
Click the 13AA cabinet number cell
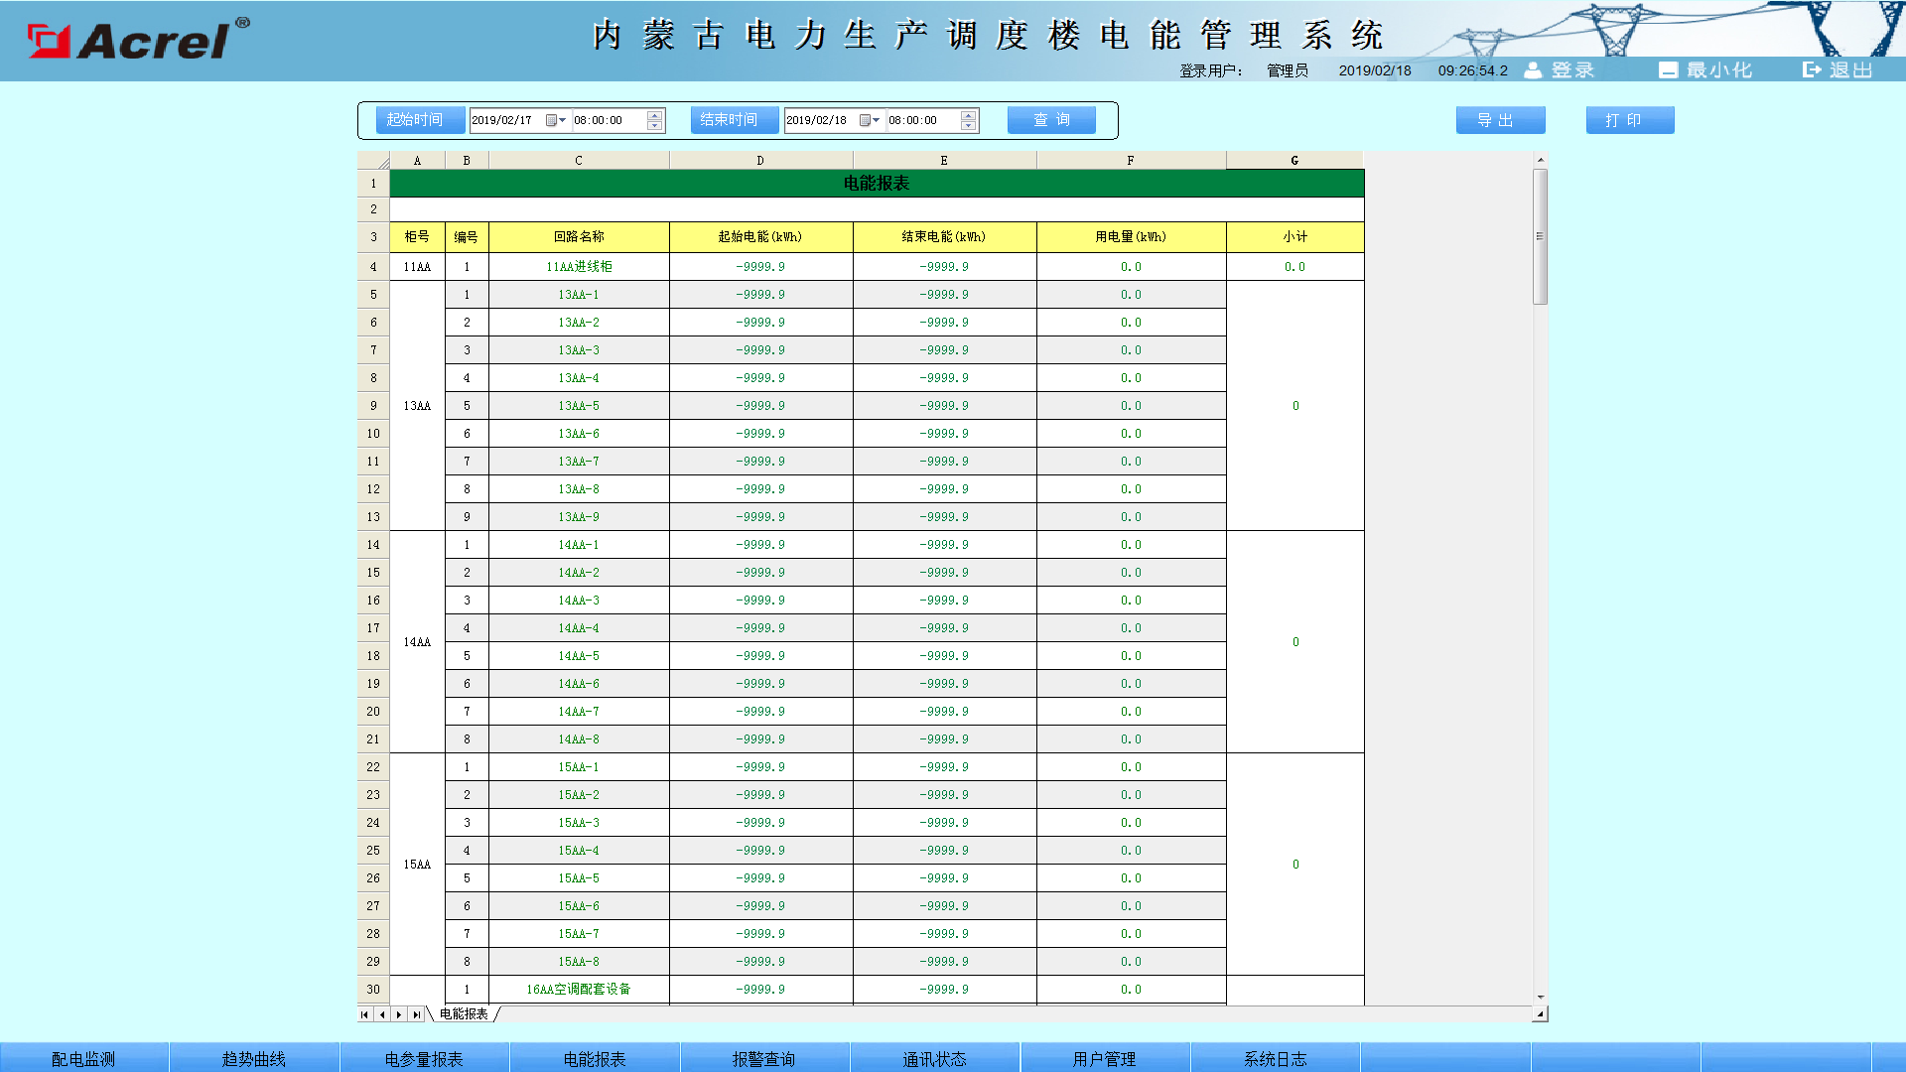417,406
